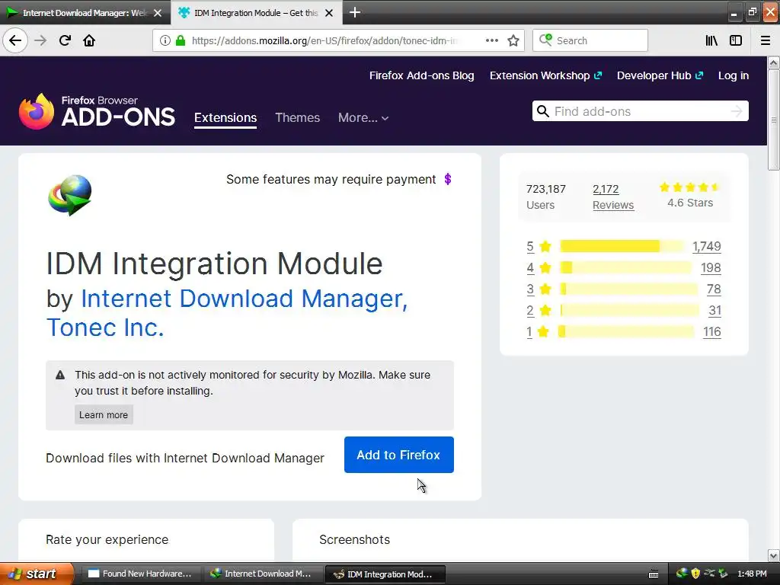The width and height of the screenshot is (780, 585).
Task: Click the green padlock security icon
Action: (x=181, y=40)
